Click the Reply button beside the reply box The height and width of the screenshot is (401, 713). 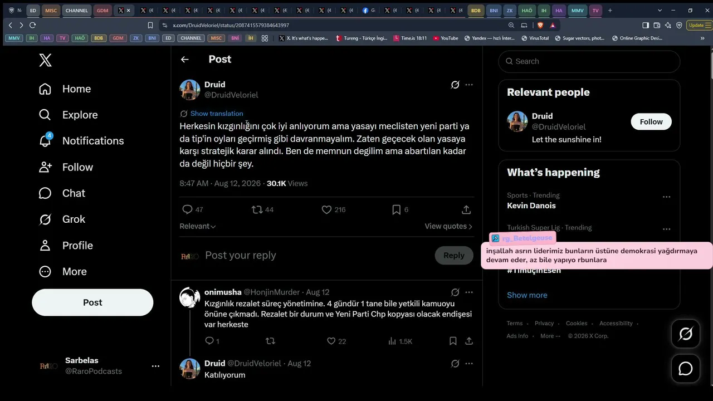coord(454,255)
